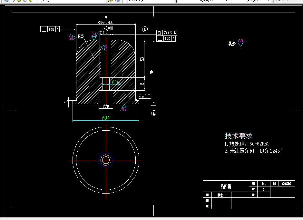Select the ø94 base diameter dimension
The image size is (303, 220).
(106, 118)
